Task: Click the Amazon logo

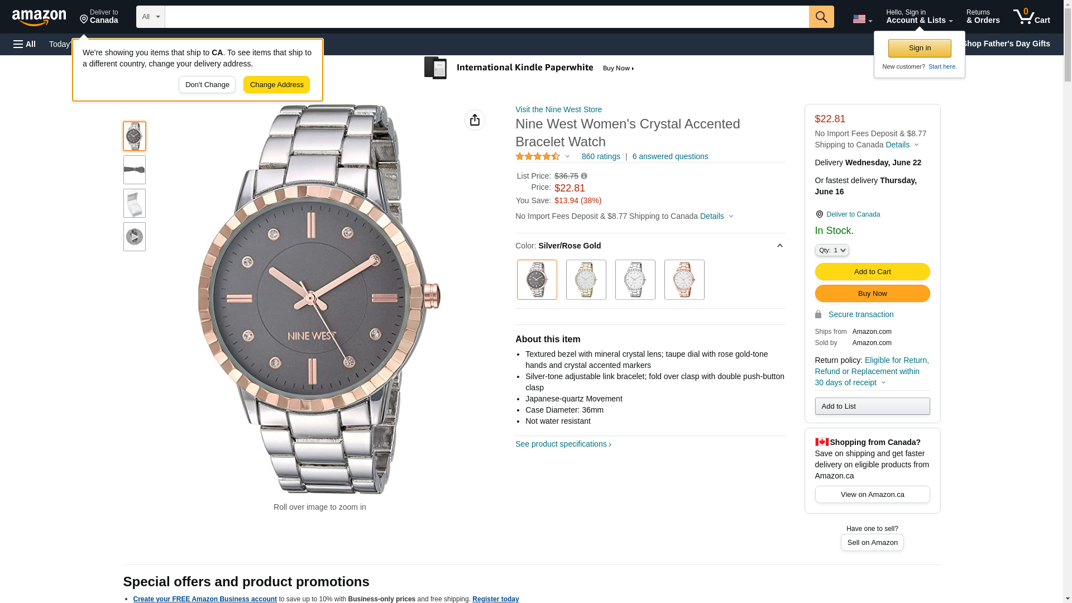Action: click(39, 17)
